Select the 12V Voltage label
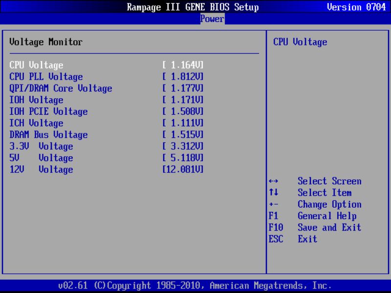 (x=42, y=169)
